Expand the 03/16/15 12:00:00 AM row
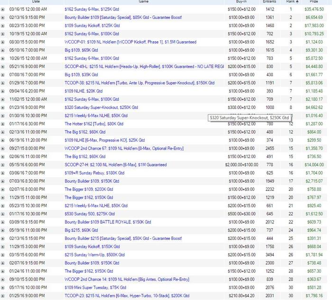332x300 pixels. (2, 9)
